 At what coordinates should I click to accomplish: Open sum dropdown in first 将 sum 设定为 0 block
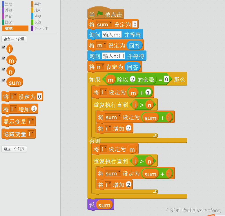[104, 24]
